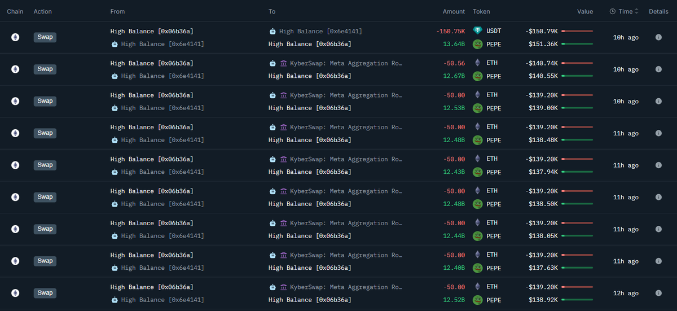This screenshot has height=311, width=677.
Task: Click robot icon before To address in USDT row
Action: point(272,31)
